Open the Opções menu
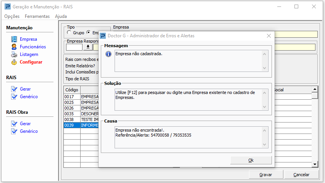The image size is (325, 183). coord(12,16)
